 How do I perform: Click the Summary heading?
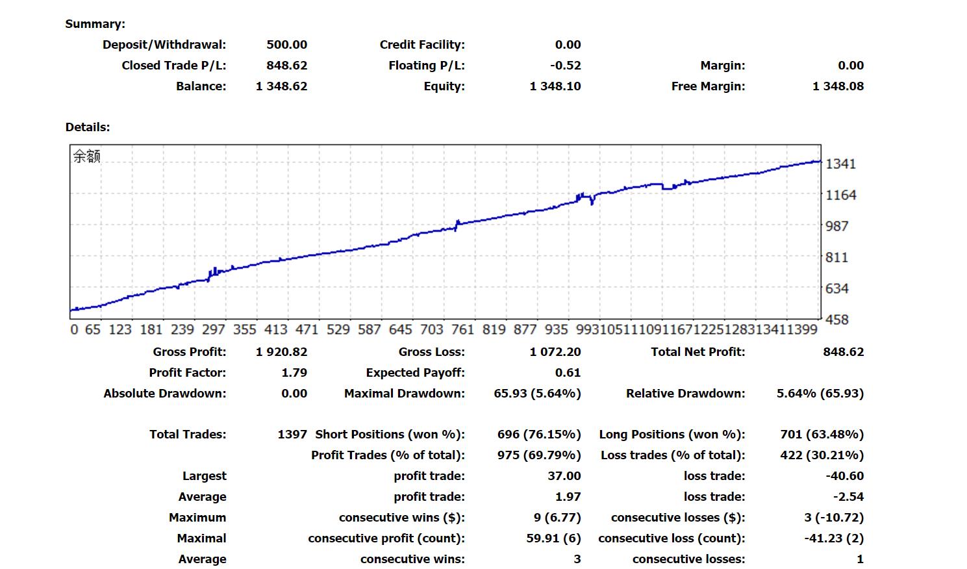tap(95, 24)
